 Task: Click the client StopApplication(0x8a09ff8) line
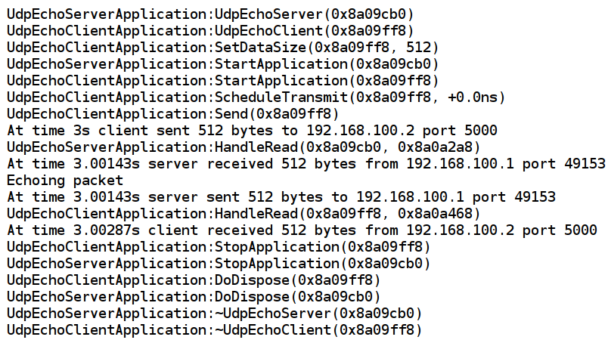coord(219,246)
